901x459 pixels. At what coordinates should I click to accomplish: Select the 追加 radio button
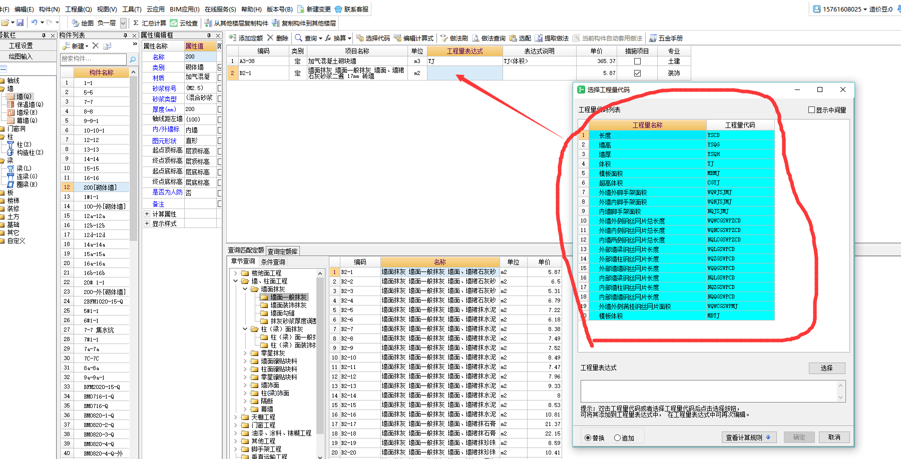(x=617, y=438)
